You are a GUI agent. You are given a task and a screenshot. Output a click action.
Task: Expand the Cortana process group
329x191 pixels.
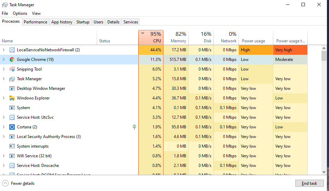[3, 127]
